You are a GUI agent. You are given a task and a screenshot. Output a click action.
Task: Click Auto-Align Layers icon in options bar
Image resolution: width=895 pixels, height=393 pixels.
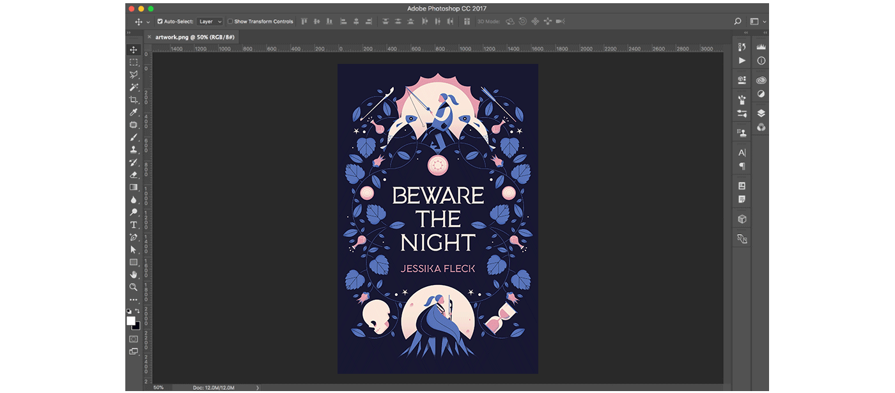[x=469, y=21]
